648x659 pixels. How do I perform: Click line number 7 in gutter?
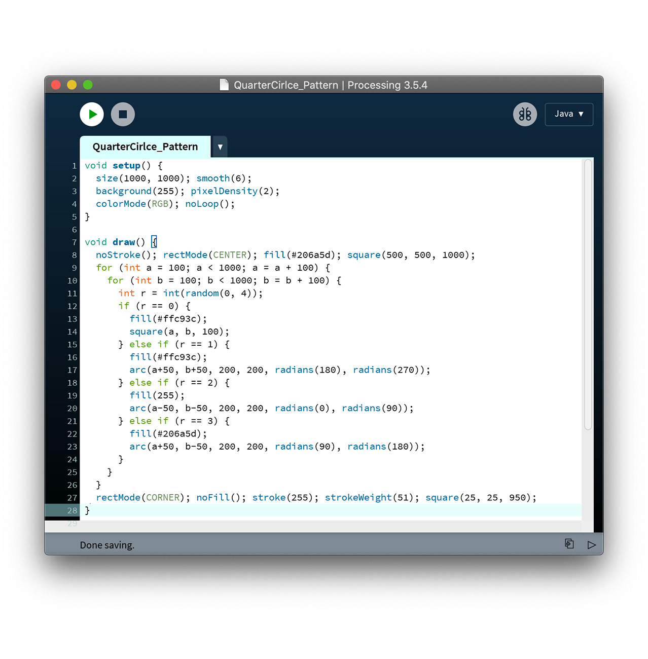coord(75,242)
